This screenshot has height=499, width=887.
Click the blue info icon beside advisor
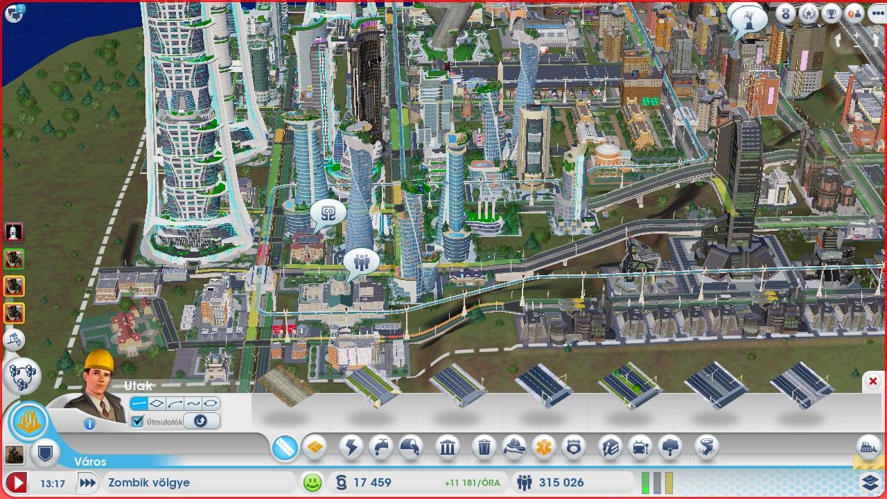click(89, 424)
